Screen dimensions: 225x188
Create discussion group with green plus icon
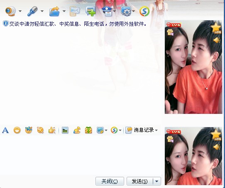[90, 11]
